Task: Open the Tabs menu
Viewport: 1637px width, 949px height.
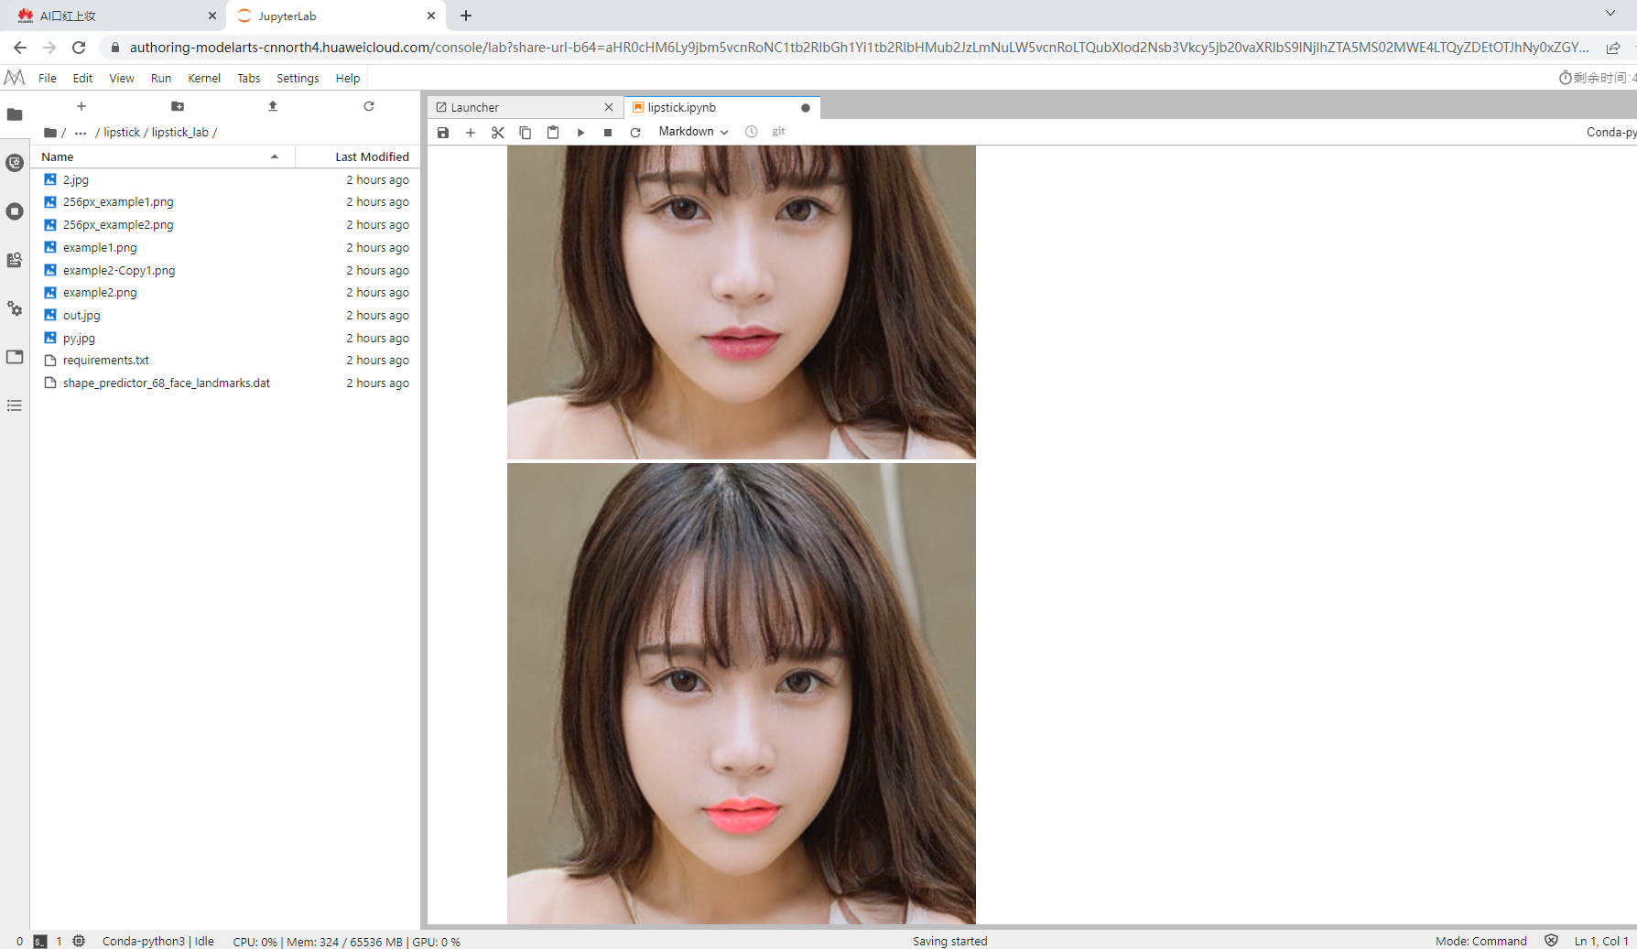Action: [249, 79]
